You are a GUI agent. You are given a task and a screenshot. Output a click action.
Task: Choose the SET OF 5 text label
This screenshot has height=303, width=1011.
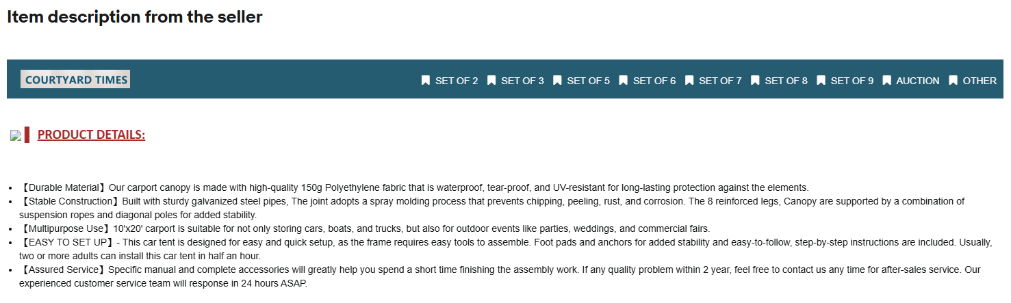[588, 81]
